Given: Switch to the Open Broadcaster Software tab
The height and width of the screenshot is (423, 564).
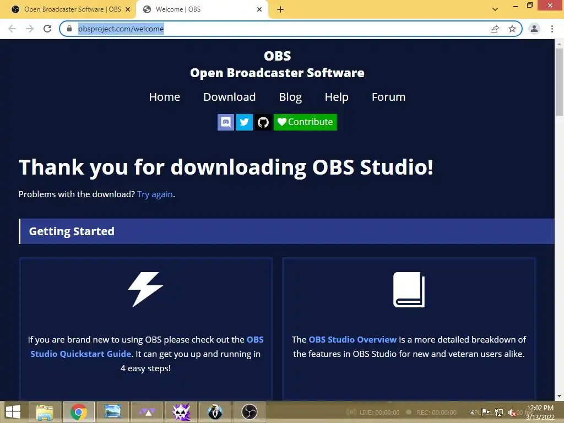Looking at the screenshot, I should (x=68, y=9).
